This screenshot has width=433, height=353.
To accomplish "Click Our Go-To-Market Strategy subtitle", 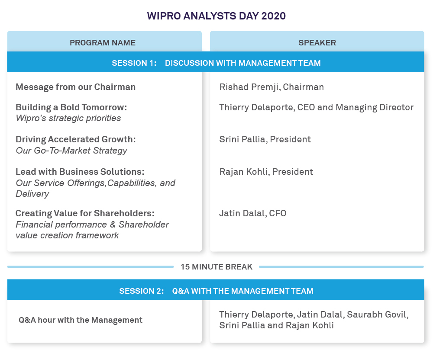I will click(71, 151).
